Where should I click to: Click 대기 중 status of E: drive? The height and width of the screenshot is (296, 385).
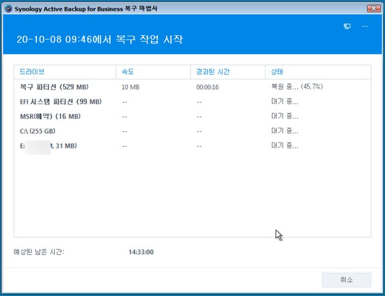(x=284, y=146)
